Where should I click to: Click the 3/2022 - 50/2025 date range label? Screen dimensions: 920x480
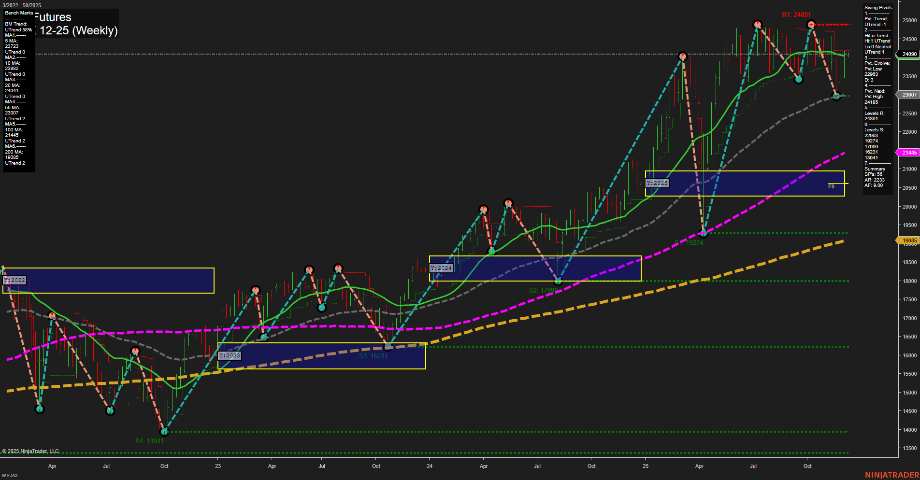point(21,4)
